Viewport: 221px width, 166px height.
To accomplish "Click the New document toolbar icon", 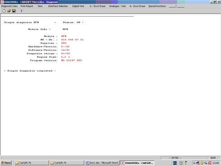I will coord(4,11).
